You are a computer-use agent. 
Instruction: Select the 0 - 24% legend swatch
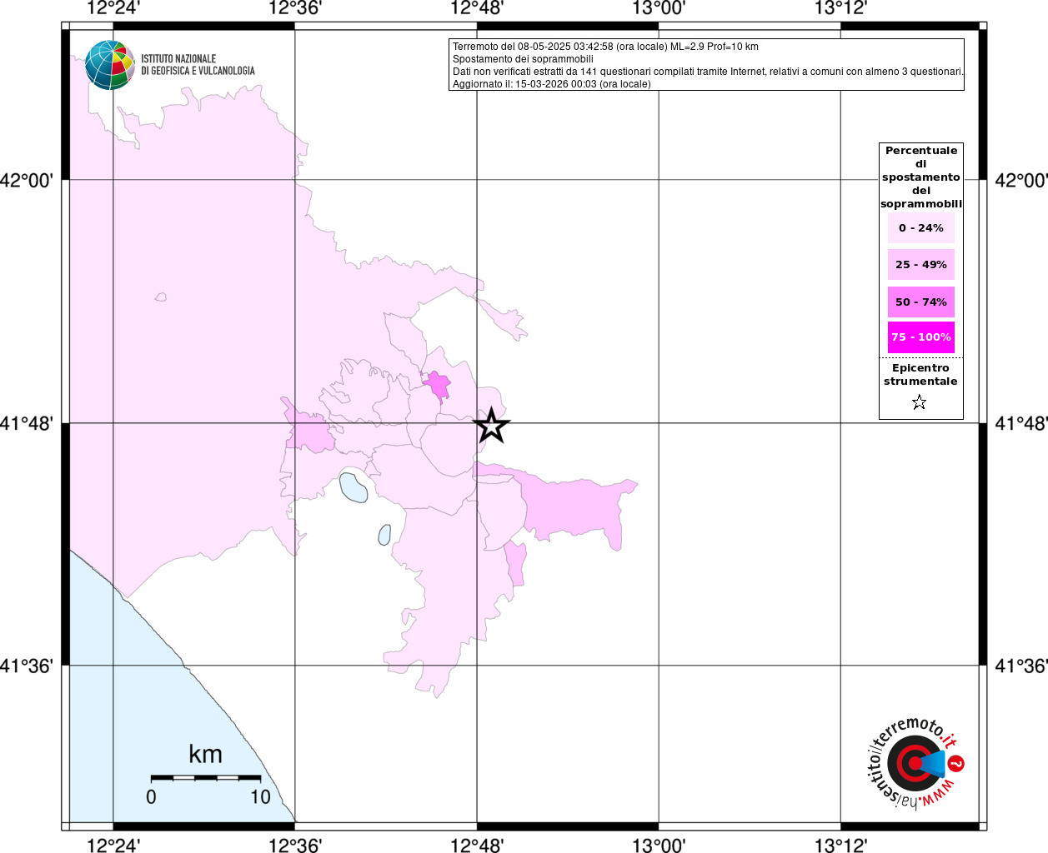[x=921, y=227]
